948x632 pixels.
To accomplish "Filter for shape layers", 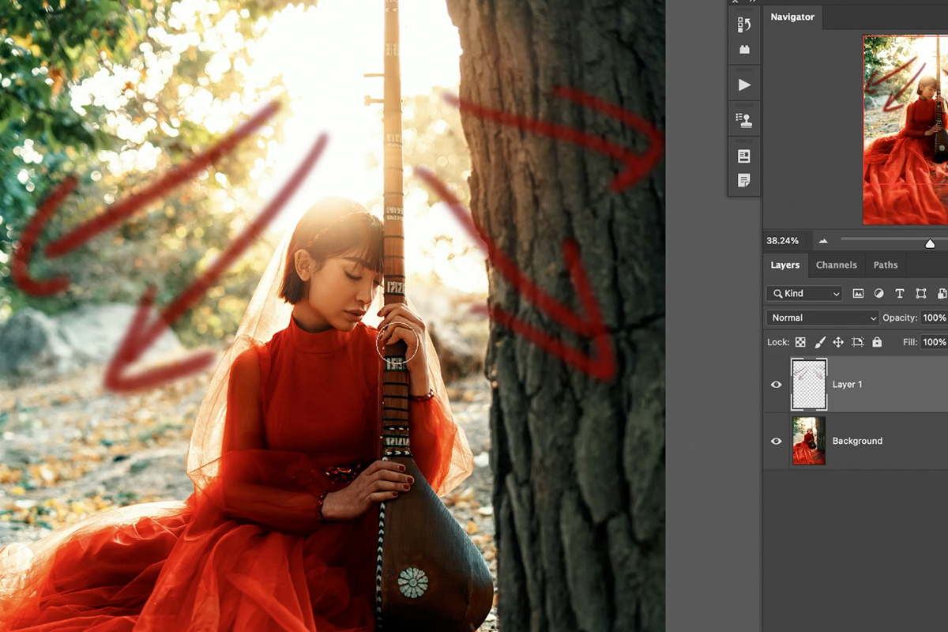I will click(x=920, y=293).
